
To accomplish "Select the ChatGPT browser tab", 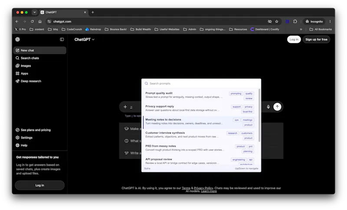I will (x=64, y=13).
